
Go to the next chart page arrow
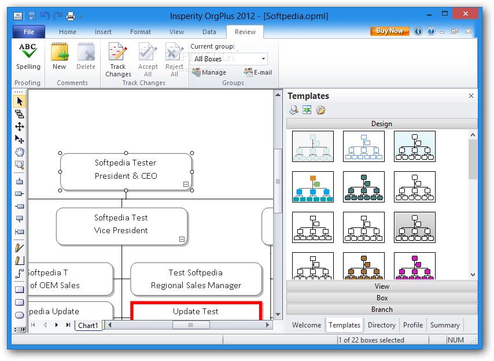click(56, 325)
